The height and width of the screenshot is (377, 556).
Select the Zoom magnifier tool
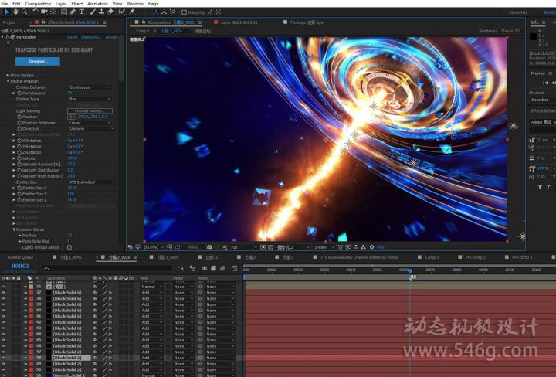(23, 12)
